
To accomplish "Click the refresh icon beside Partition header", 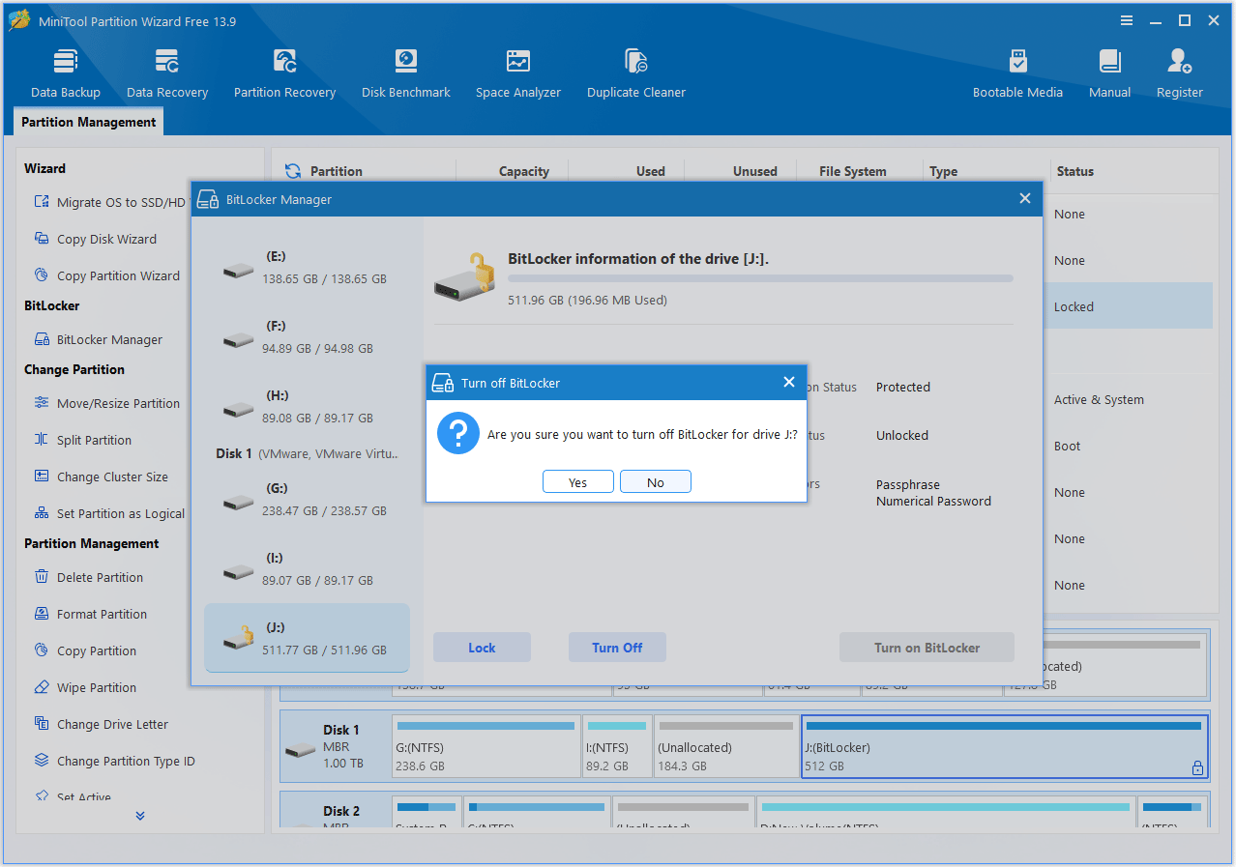I will (293, 171).
